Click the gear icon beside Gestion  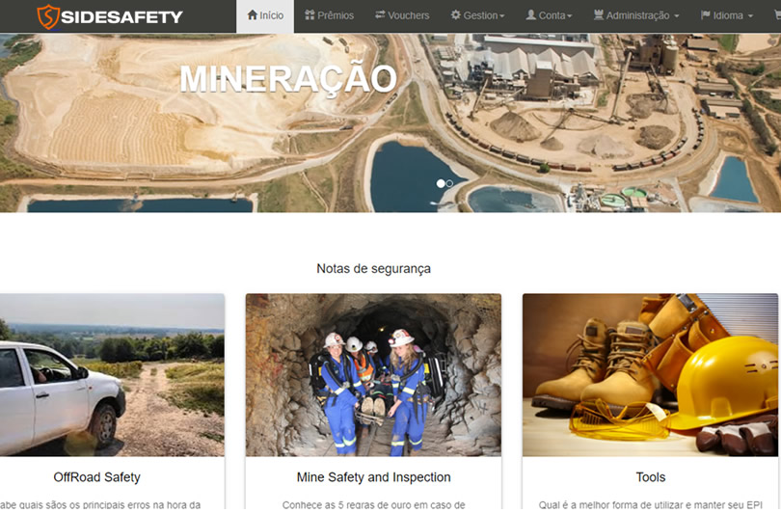point(456,15)
